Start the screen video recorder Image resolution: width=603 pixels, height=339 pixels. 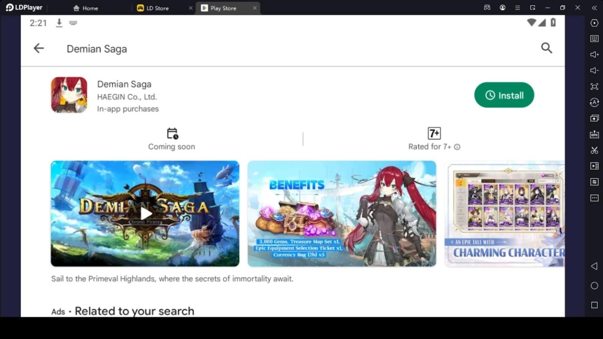[x=594, y=165]
